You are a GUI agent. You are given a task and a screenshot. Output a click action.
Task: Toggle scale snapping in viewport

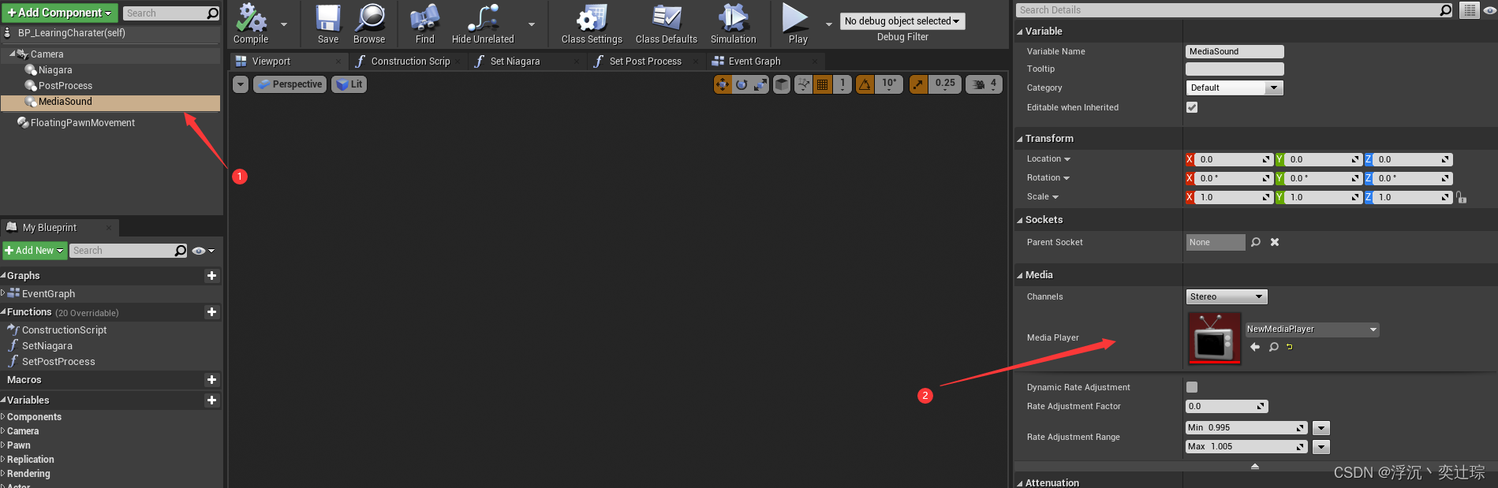(x=918, y=84)
